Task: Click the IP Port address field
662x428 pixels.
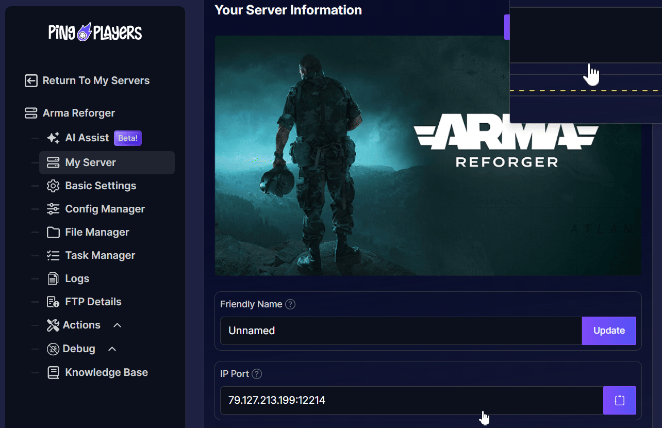Action: click(x=412, y=400)
